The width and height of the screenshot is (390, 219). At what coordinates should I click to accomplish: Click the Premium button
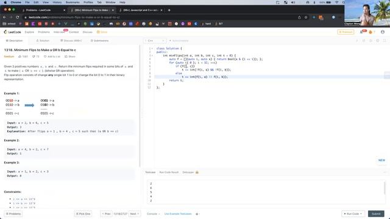[x=346, y=32]
